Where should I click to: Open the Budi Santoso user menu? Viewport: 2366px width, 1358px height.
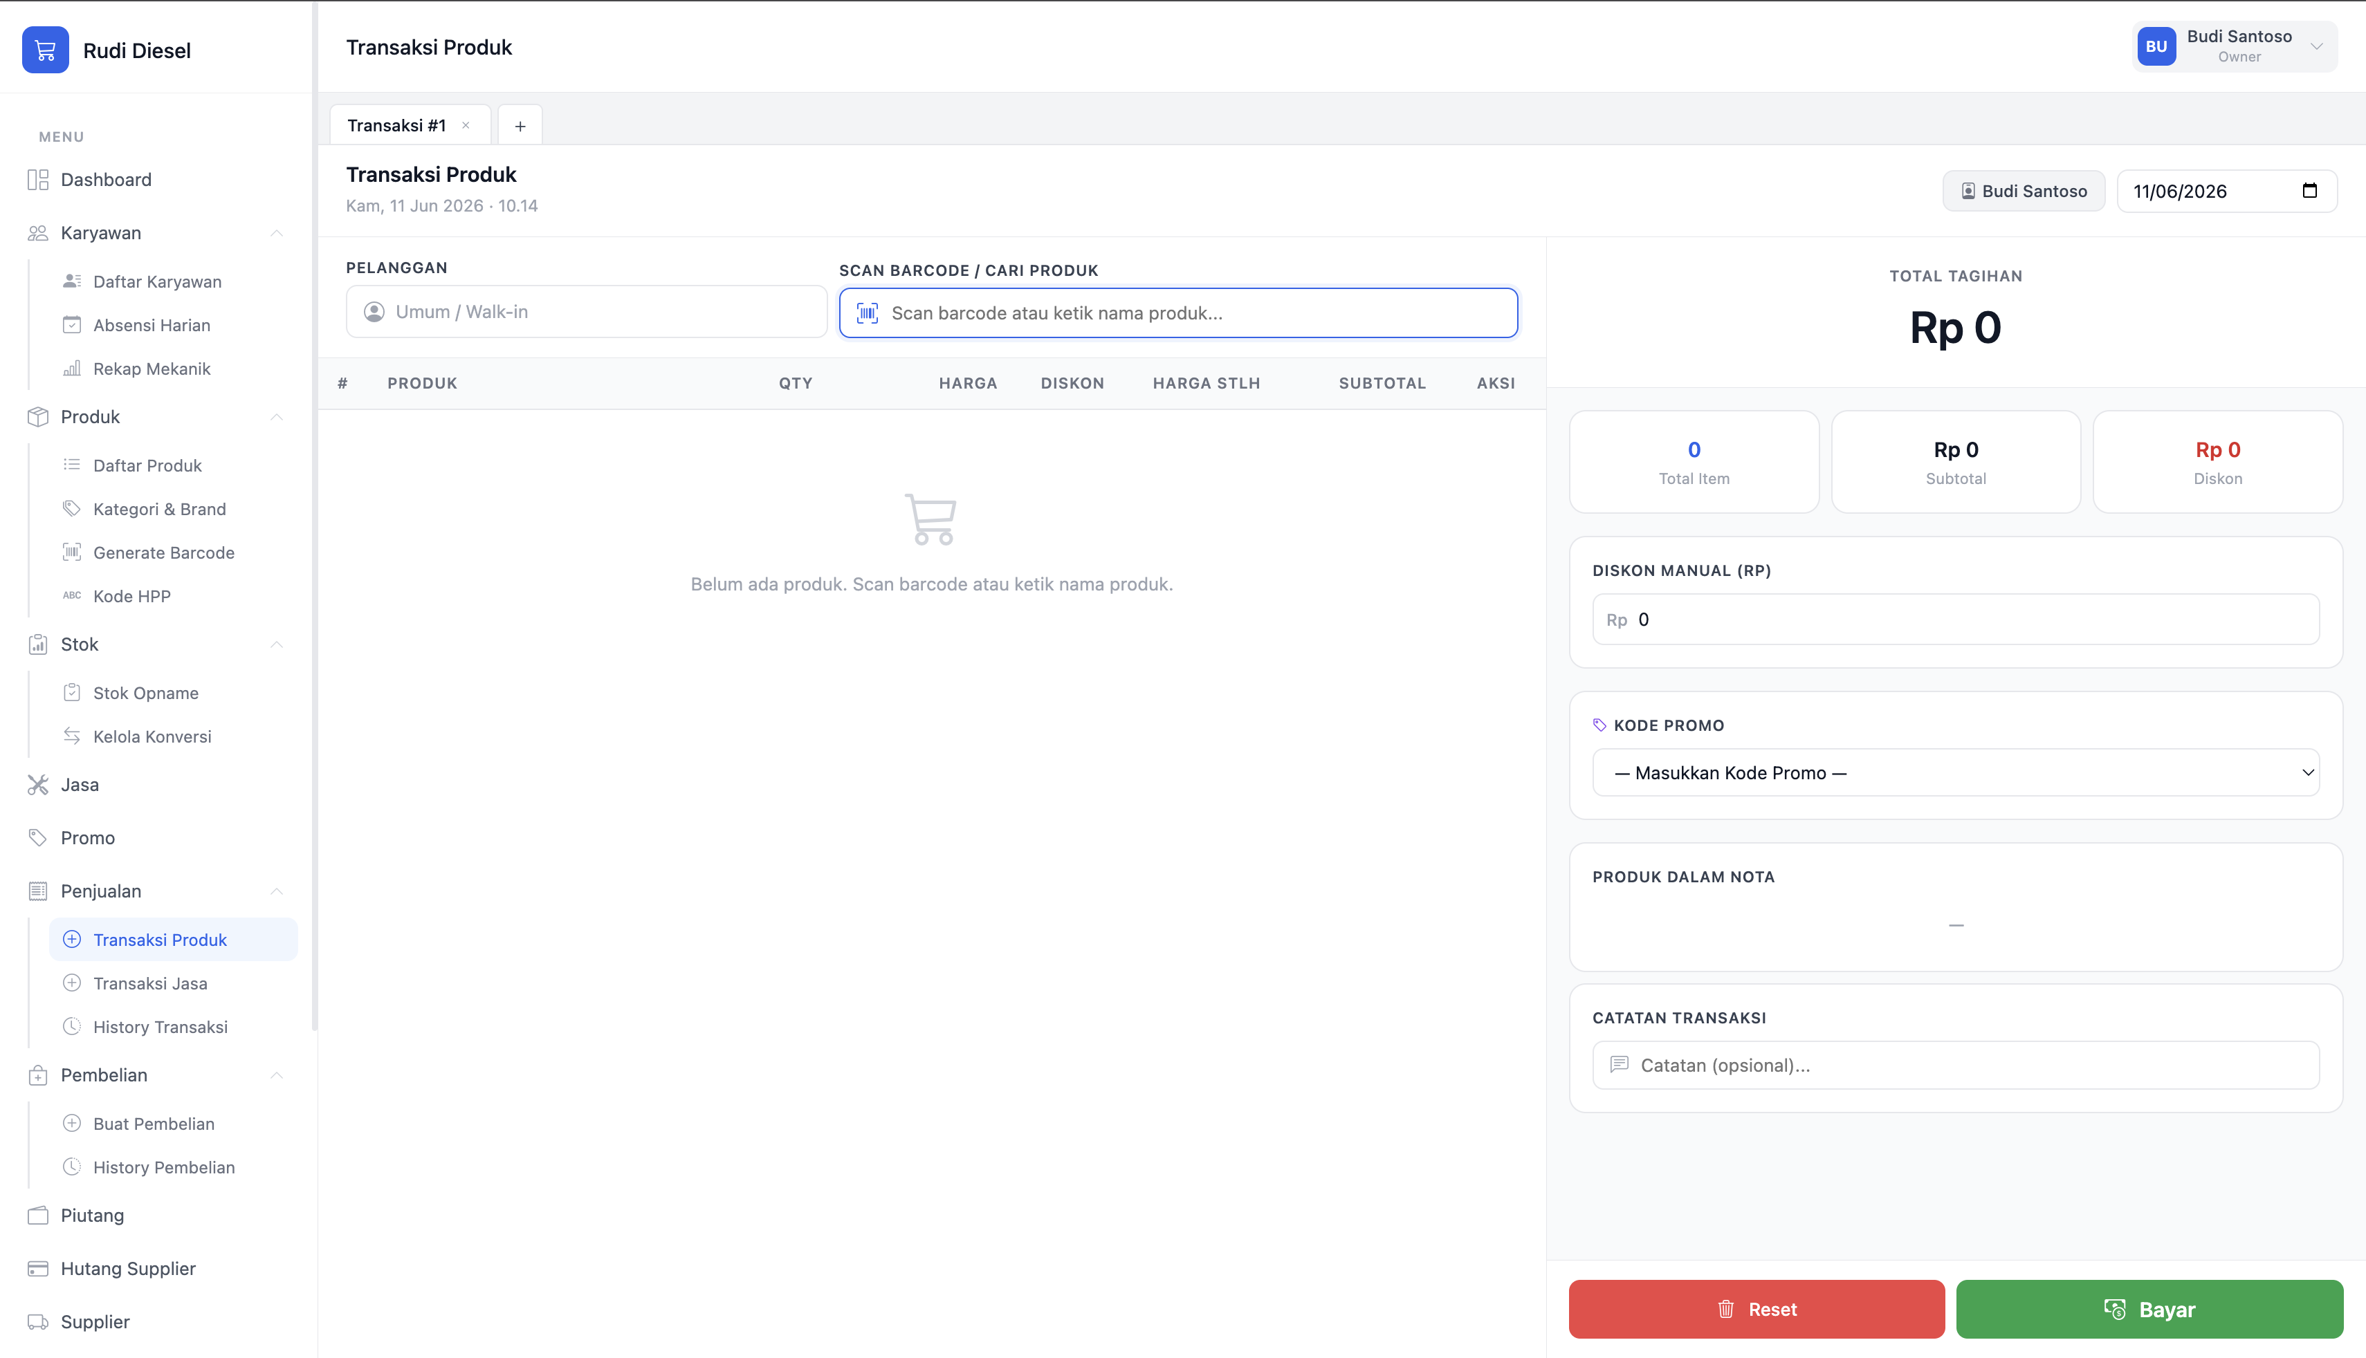point(2235,46)
